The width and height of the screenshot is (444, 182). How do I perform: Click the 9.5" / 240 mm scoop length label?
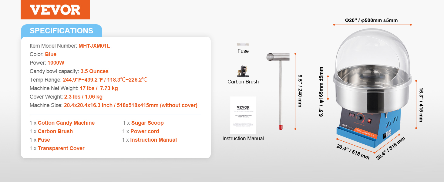300,91
